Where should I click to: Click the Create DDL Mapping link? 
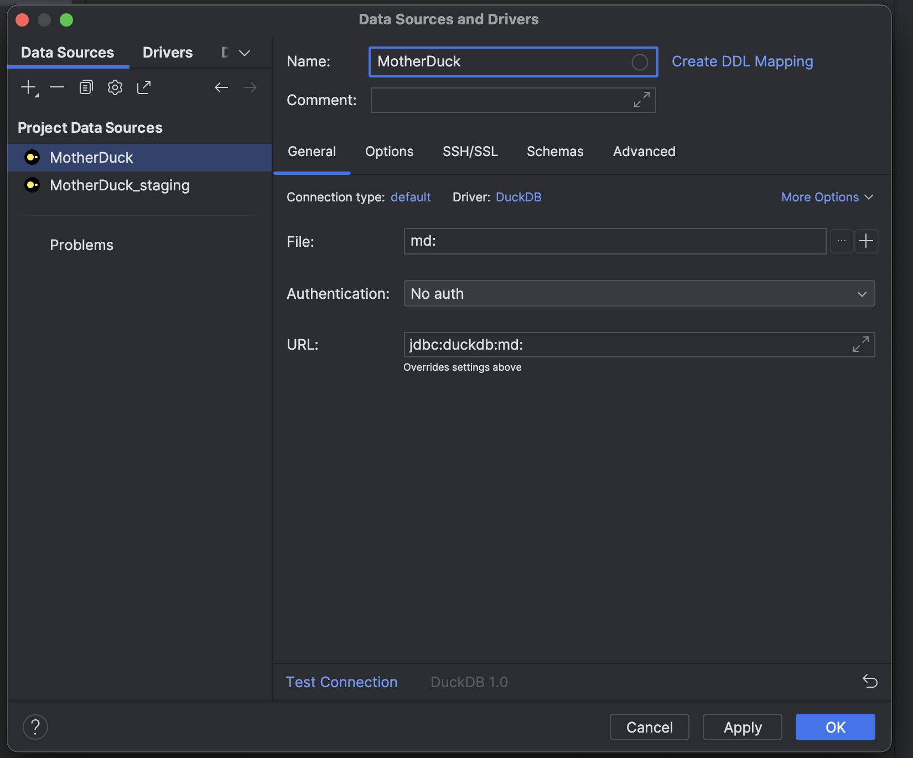743,61
